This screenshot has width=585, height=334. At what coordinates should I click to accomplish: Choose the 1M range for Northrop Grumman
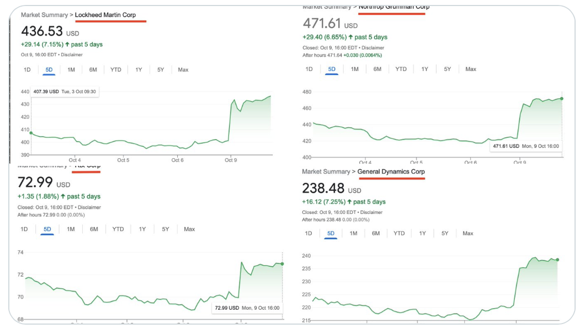(354, 69)
